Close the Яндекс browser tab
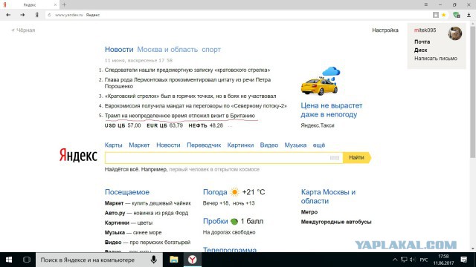 pos(55,5)
